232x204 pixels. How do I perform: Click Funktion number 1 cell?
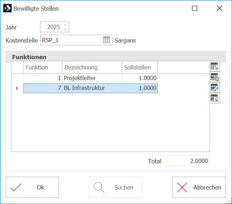(x=43, y=78)
